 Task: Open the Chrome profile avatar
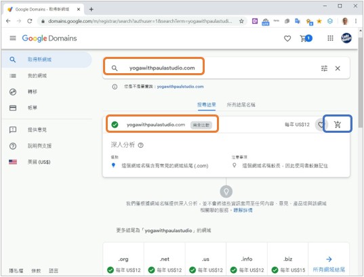345,22
